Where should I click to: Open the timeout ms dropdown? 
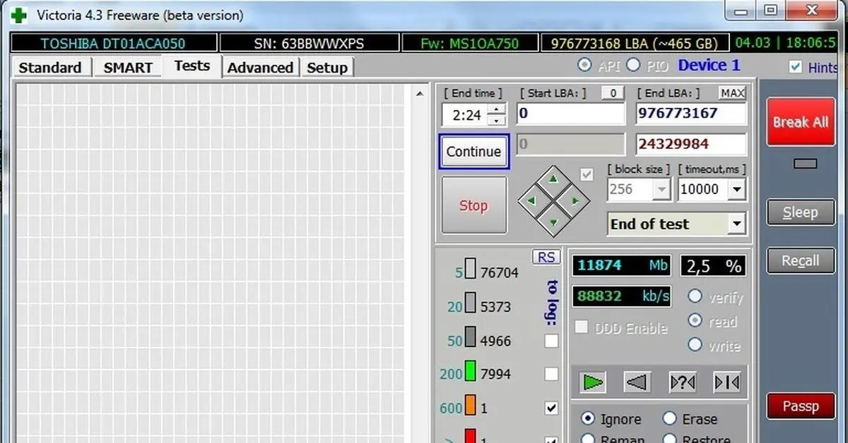[x=737, y=189]
